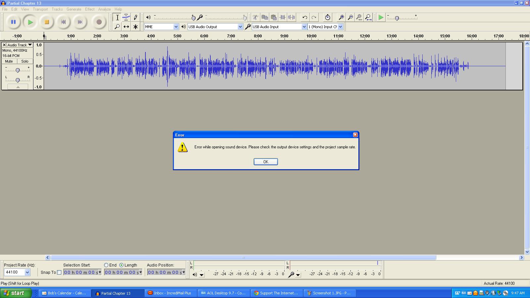This screenshot has height=298, width=530.
Task: Check the Snap To checkbox
Action: [59, 272]
